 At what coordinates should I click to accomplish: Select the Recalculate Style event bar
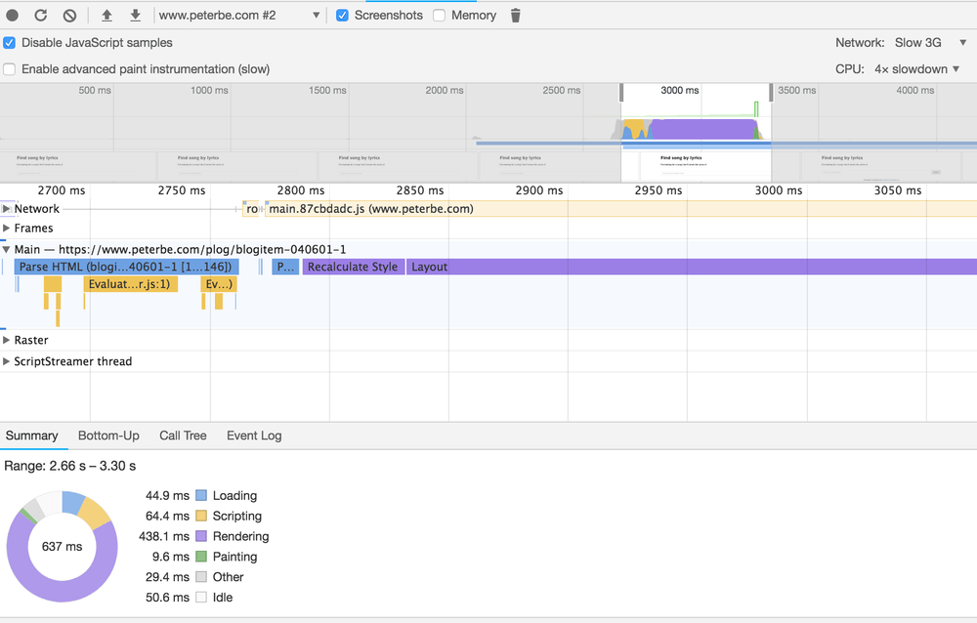(353, 267)
